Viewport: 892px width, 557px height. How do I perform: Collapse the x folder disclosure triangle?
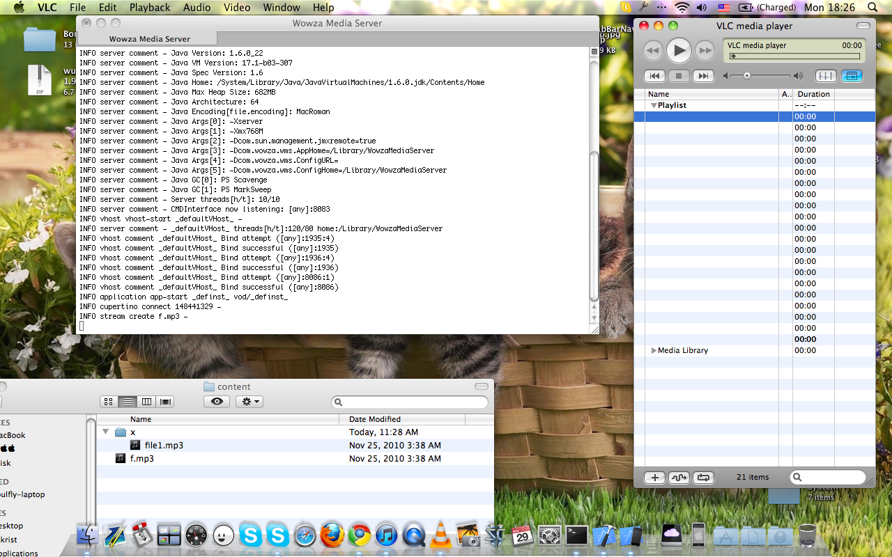[106, 432]
